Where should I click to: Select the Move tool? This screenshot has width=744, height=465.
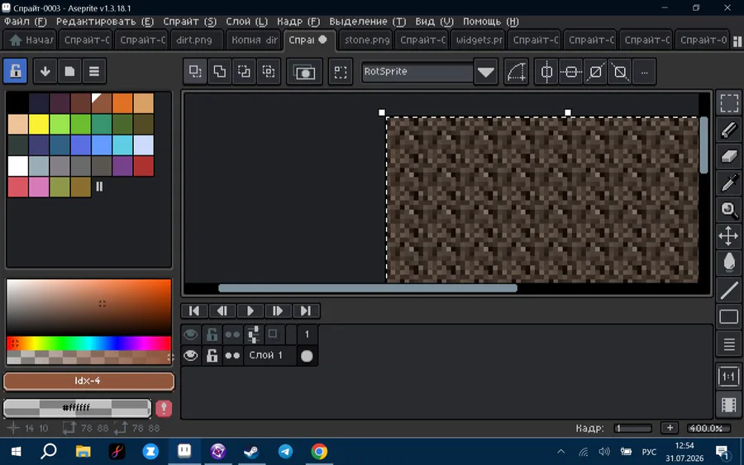(729, 236)
